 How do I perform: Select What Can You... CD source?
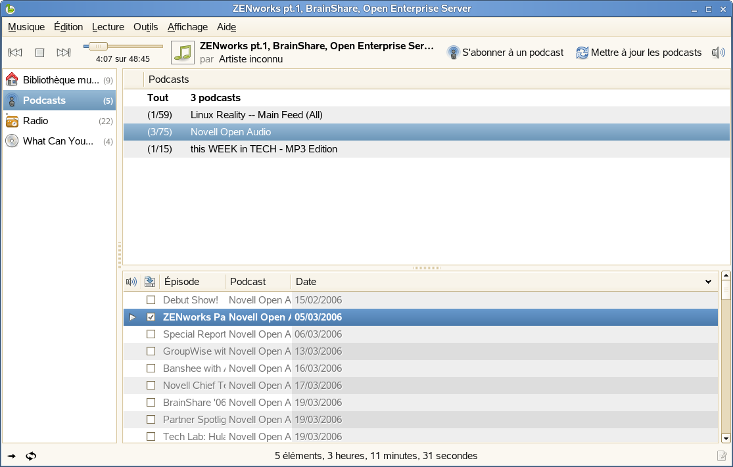pos(59,141)
